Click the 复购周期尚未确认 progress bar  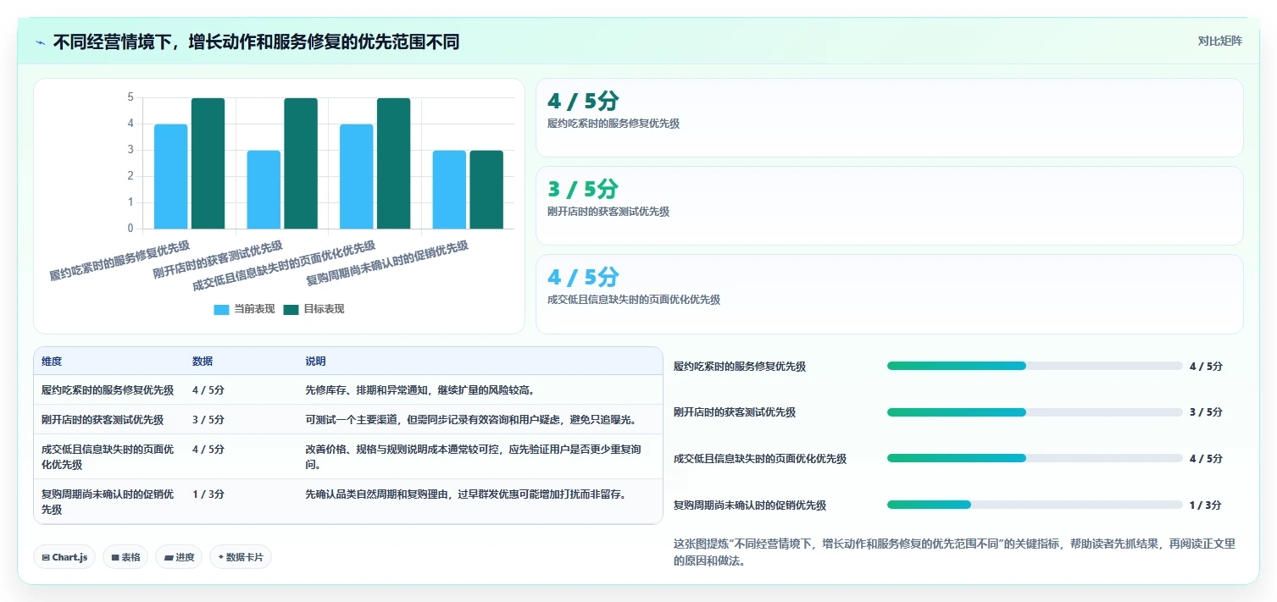1035,505
